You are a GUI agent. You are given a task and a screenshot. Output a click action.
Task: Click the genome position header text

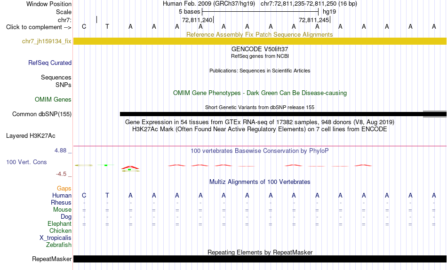click(260, 4)
